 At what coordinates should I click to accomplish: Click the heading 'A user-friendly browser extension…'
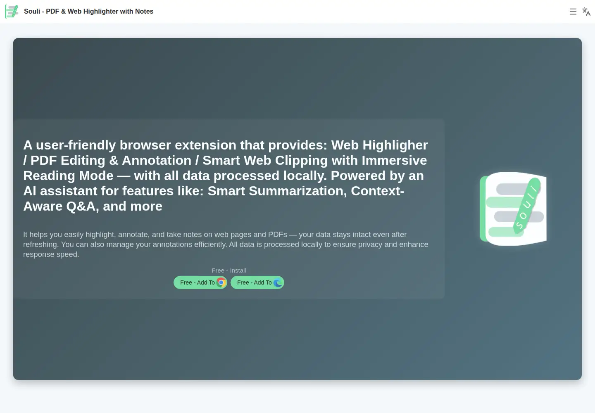226,176
